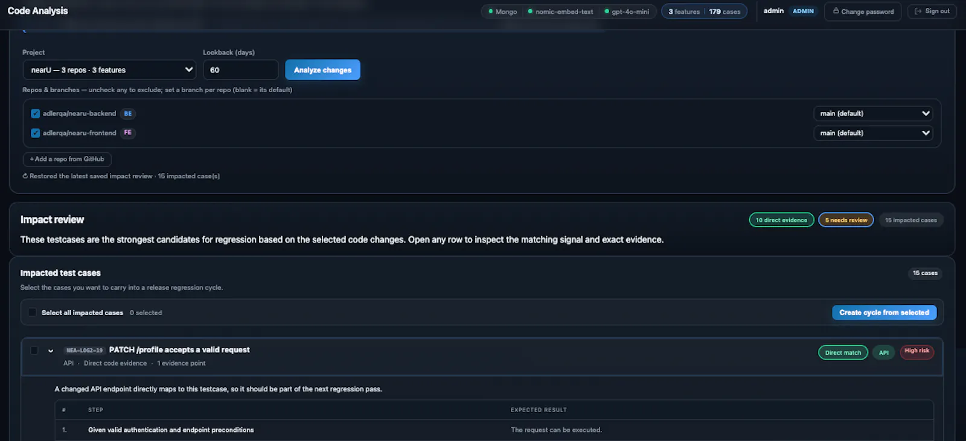The image size is (966, 441).
Task: Click the Lookback days input field
Action: 240,70
